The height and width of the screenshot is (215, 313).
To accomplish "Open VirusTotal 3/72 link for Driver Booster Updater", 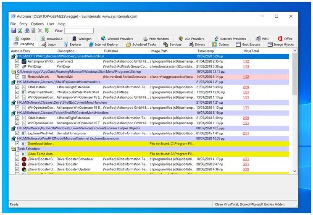I will (x=246, y=169).
